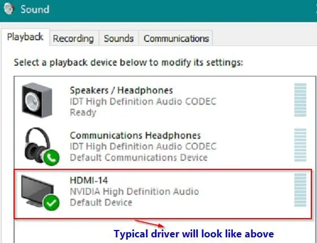Select the Playback tab

click(x=25, y=37)
